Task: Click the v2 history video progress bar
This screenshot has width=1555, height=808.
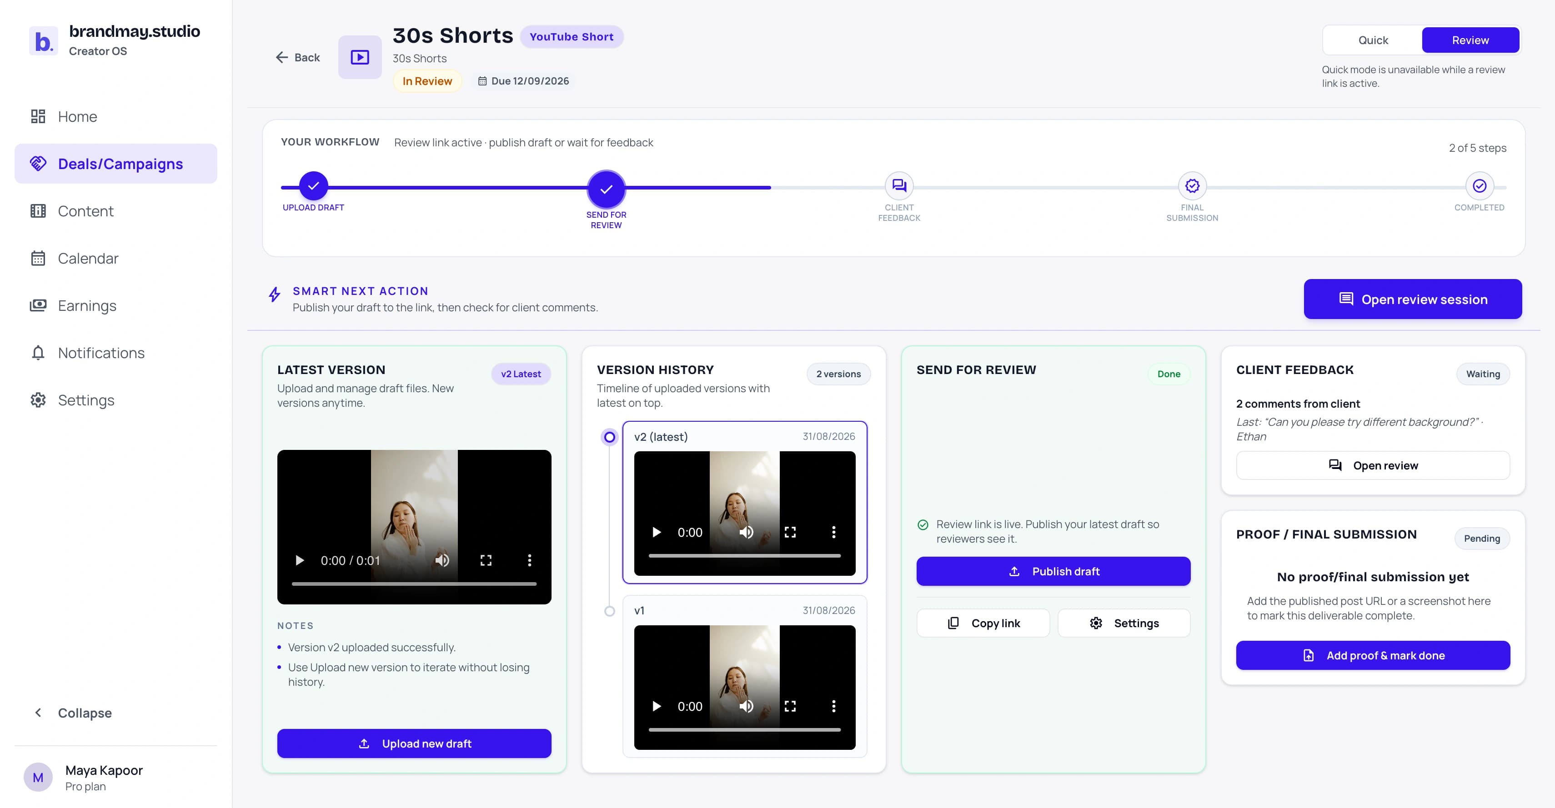Action: pyautogui.click(x=744, y=555)
